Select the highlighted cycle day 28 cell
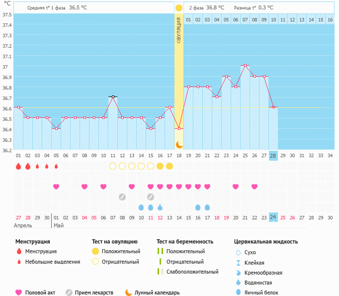339x296 pixels. (273, 156)
